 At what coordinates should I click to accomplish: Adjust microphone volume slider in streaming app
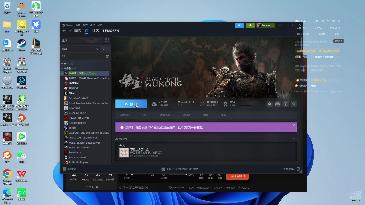tap(141, 175)
